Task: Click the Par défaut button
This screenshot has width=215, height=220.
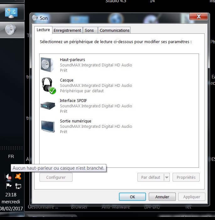Action: coord(151,177)
